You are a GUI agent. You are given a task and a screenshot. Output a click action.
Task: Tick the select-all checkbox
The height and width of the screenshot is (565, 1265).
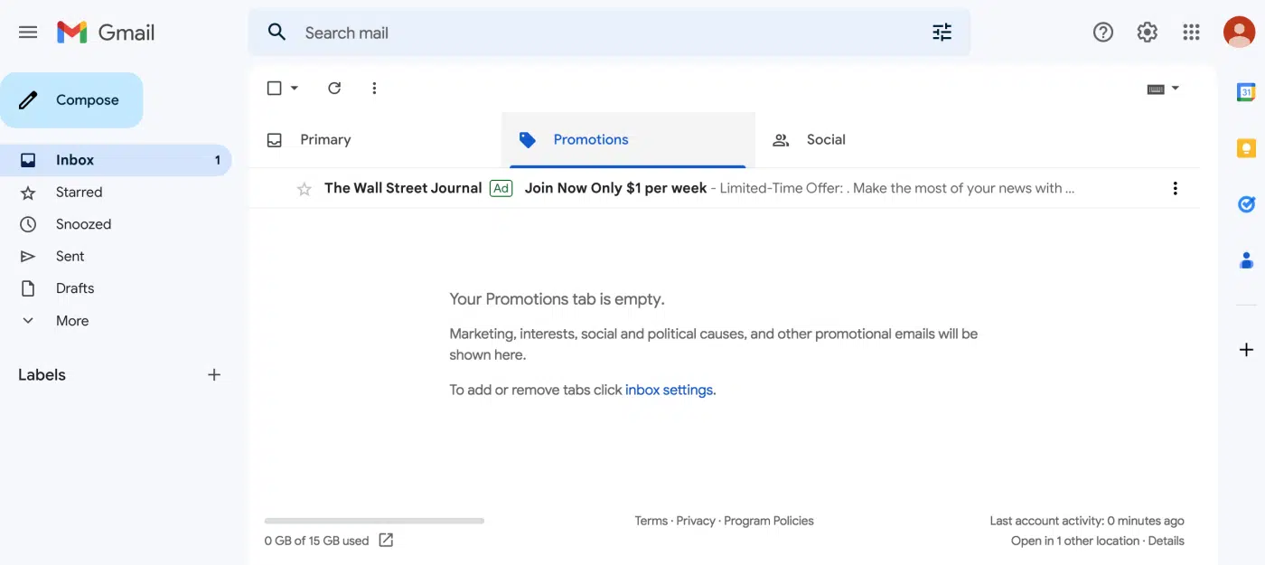pos(275,88)
